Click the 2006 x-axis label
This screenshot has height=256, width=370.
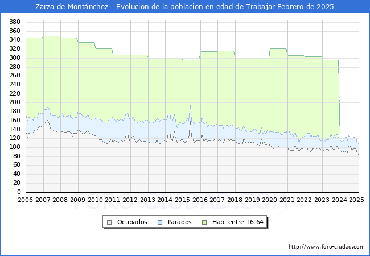tap(25, 200)
